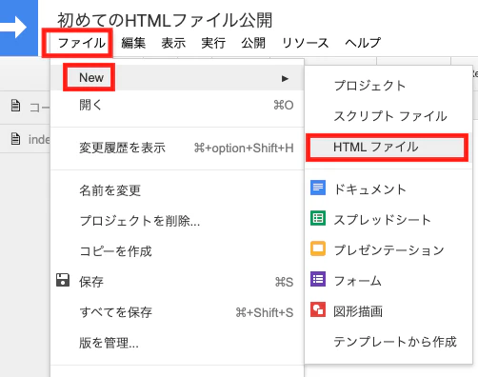Click the blue Docs ドキュメント icon
The width and height of the screenshot is (478, 377).
(318, 188)
